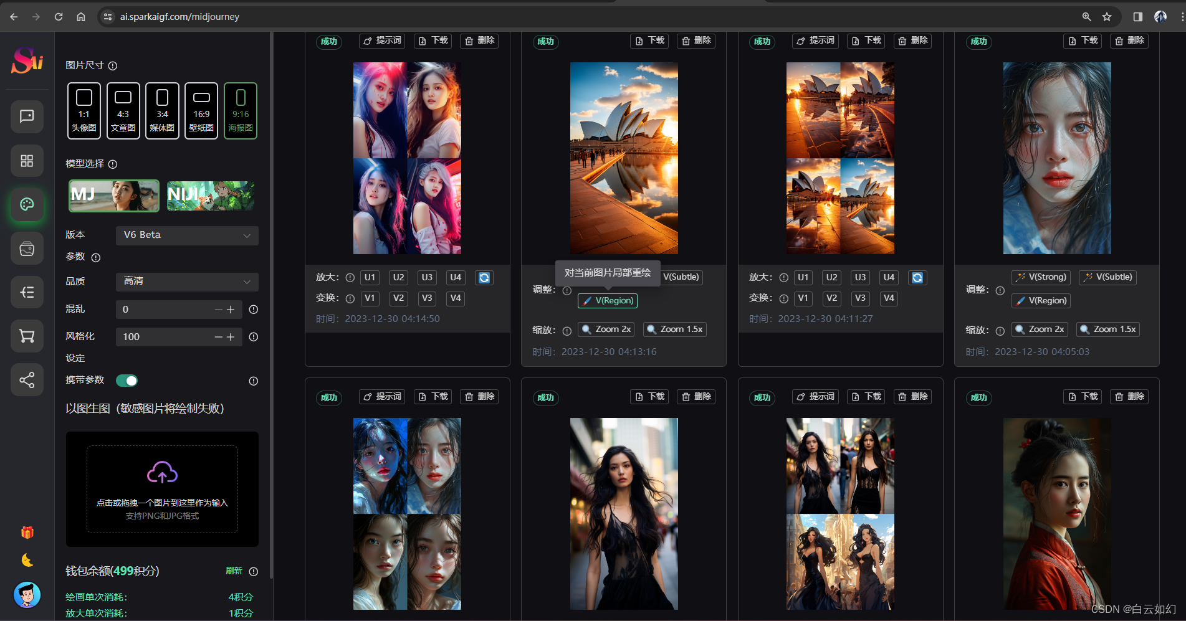
Task: Open the four-girls grid thumbnail
Action: [407, 158]
